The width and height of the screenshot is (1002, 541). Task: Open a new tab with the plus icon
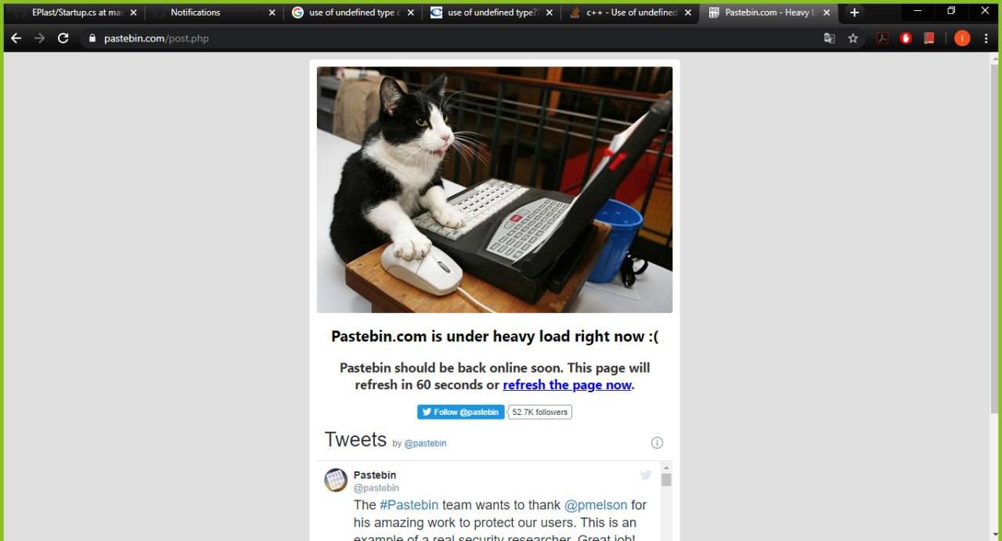tap(854, 13)
